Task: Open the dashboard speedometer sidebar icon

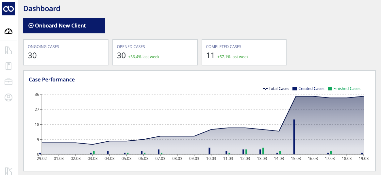Action: point(8,32)
